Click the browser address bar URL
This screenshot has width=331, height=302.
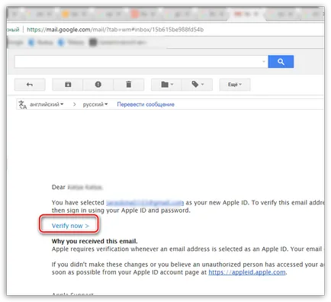[115, 30]
